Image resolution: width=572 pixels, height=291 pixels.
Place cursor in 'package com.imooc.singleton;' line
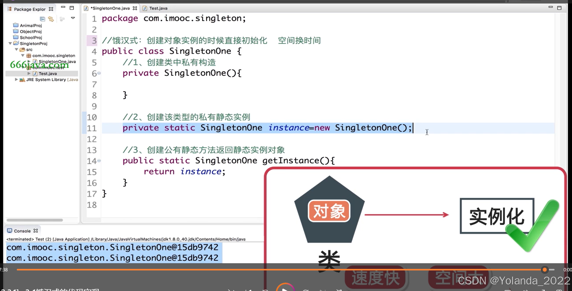174,18
